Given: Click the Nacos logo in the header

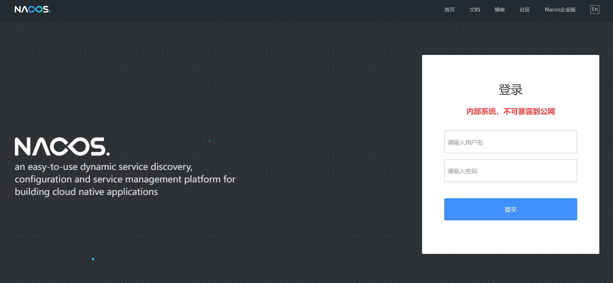Looking at the screenshot, I should click(x=32, y=9).
